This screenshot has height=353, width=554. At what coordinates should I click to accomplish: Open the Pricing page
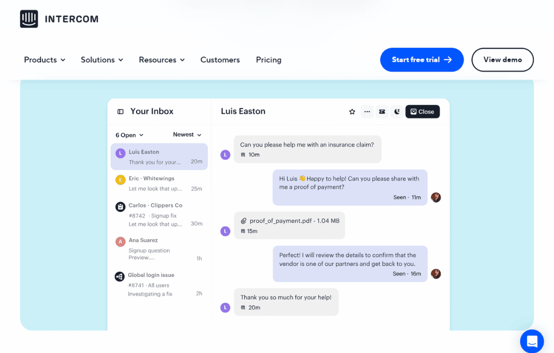(268, 60)
